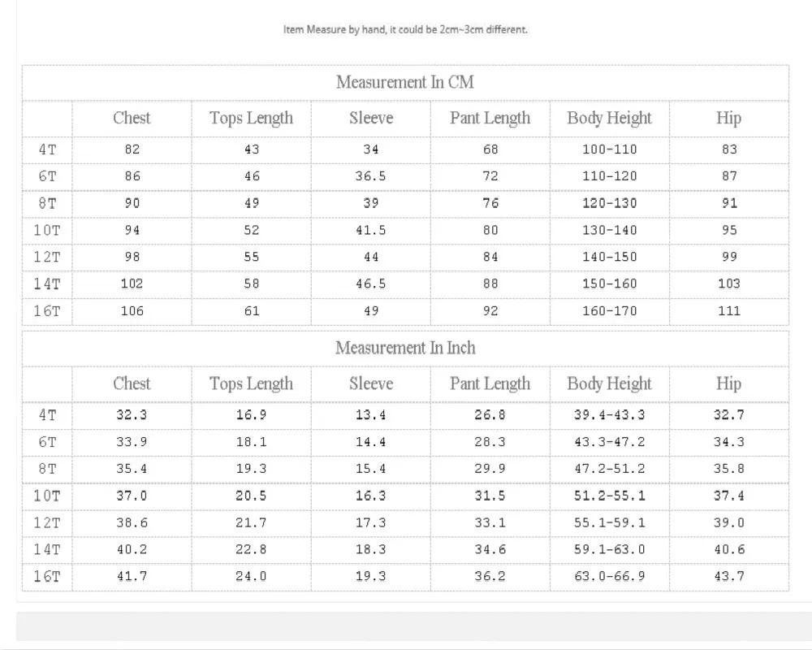Select the Tops Length header in CM table
This screenshot has width=812, height=650.
coord(251,118)
